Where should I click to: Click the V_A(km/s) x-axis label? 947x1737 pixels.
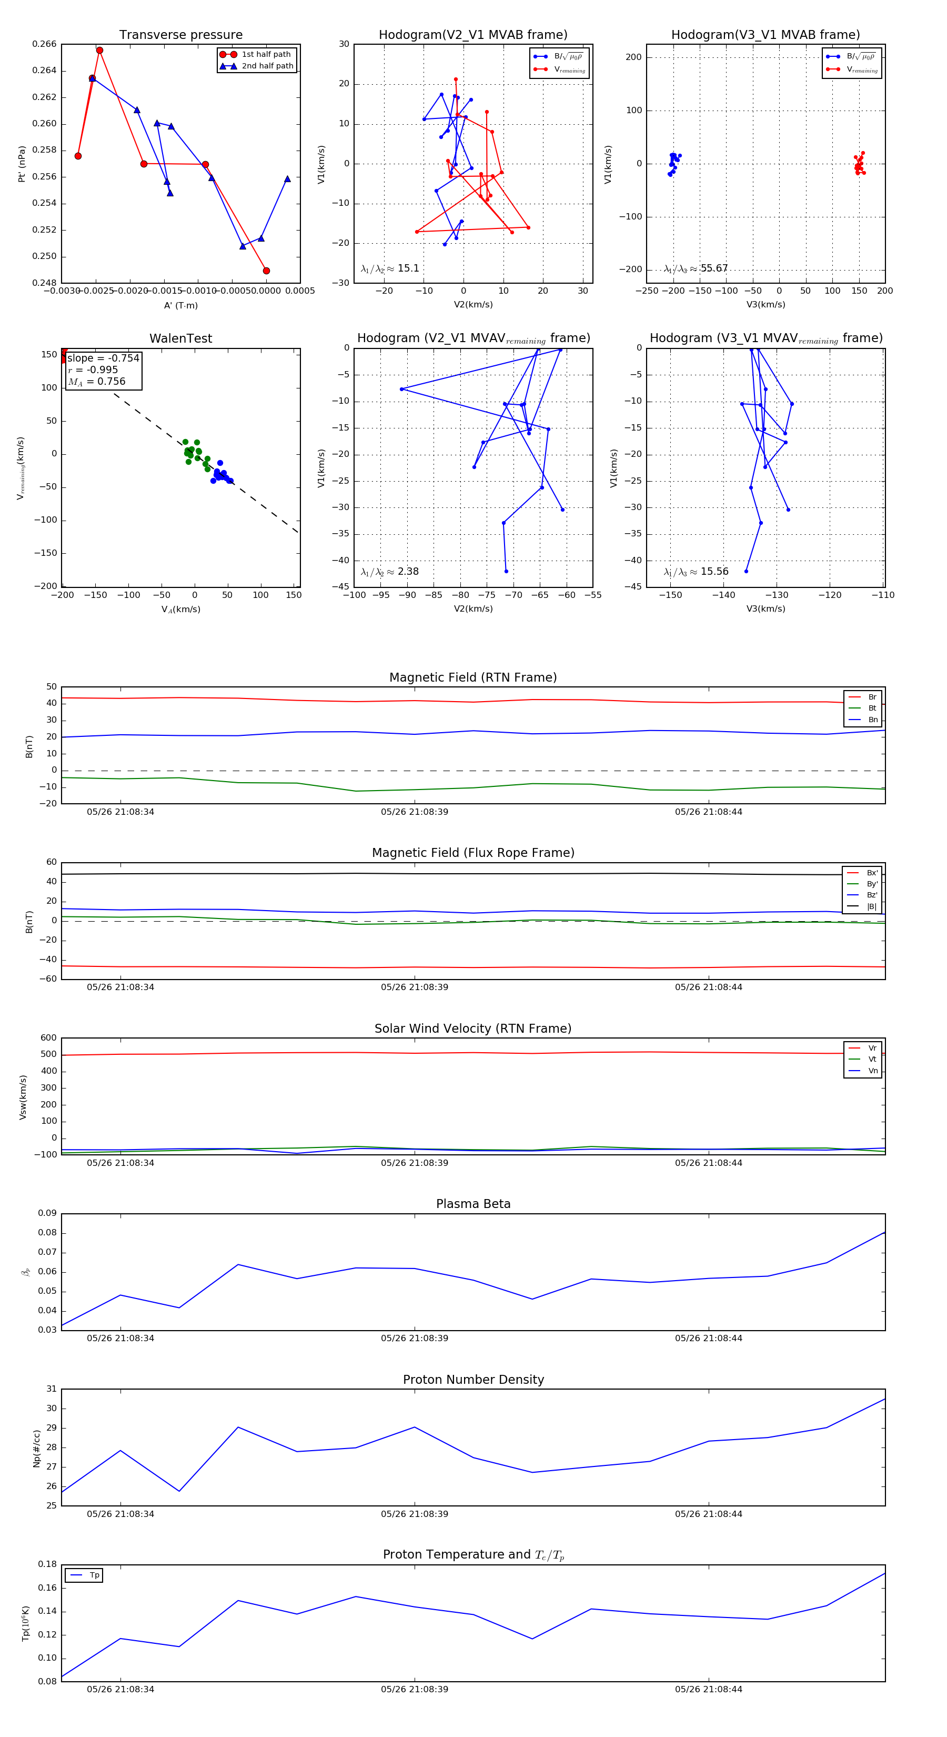coord(180,610)
